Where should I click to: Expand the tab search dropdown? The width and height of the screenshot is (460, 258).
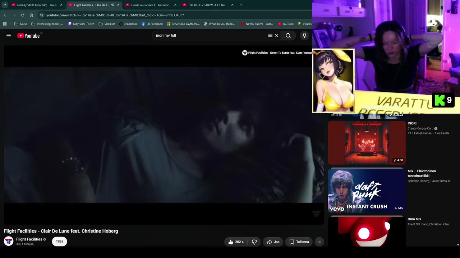[5, 5]
